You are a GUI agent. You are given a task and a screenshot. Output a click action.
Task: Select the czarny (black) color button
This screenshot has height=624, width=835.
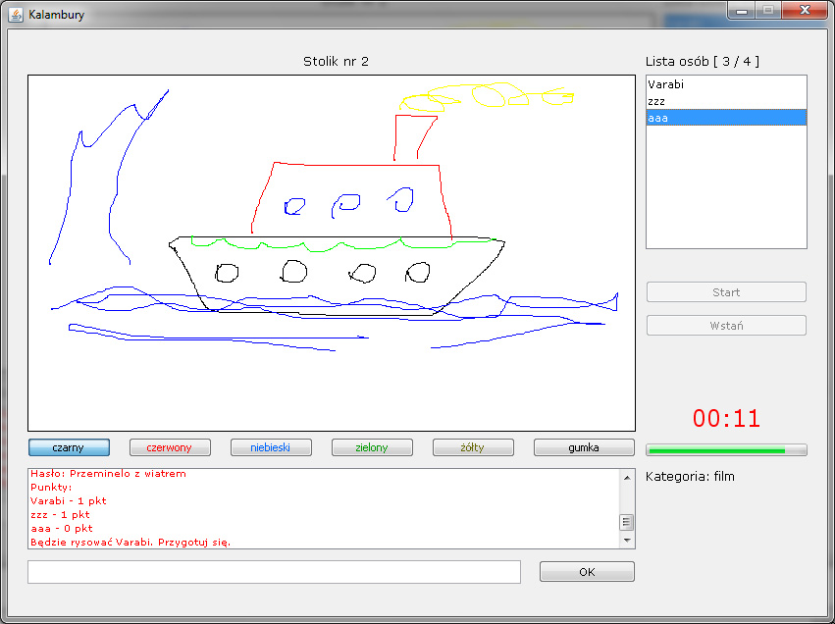[68, 447]
